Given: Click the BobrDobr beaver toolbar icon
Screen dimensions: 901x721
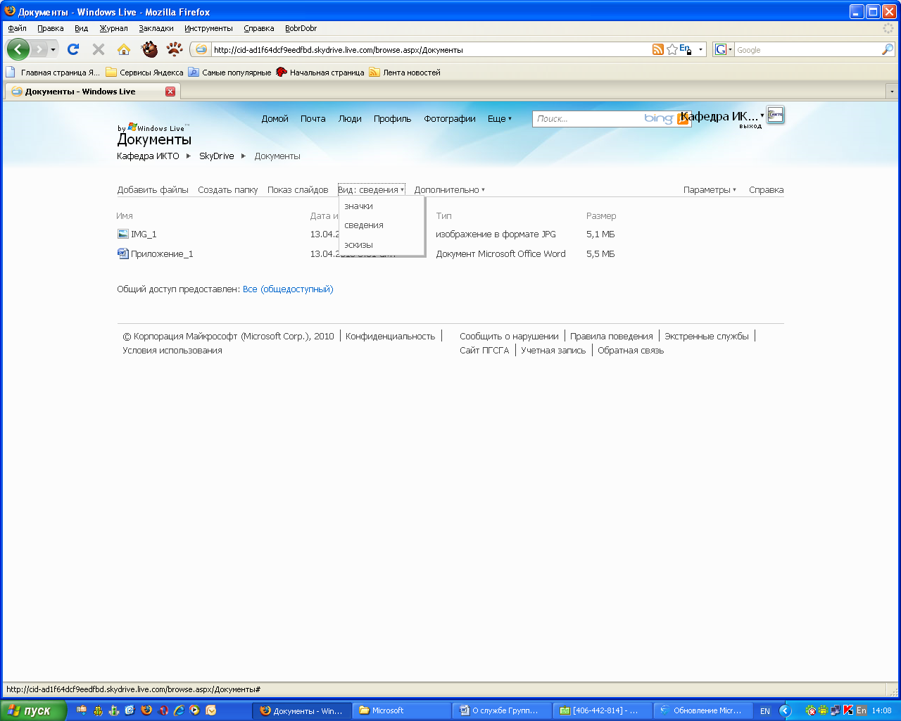Looking at the screenshot, I should [x=149, y=49].
